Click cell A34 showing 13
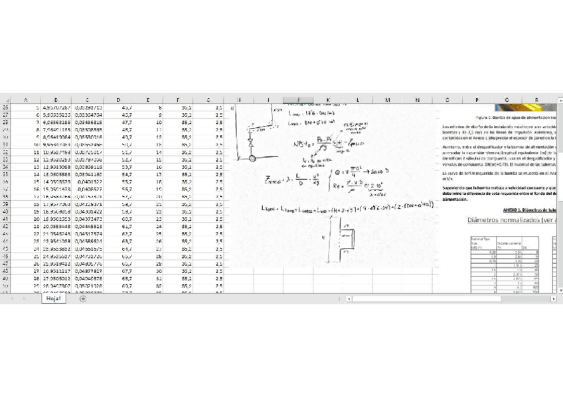This screenshot has width=563, height=397. pos(25,167)
